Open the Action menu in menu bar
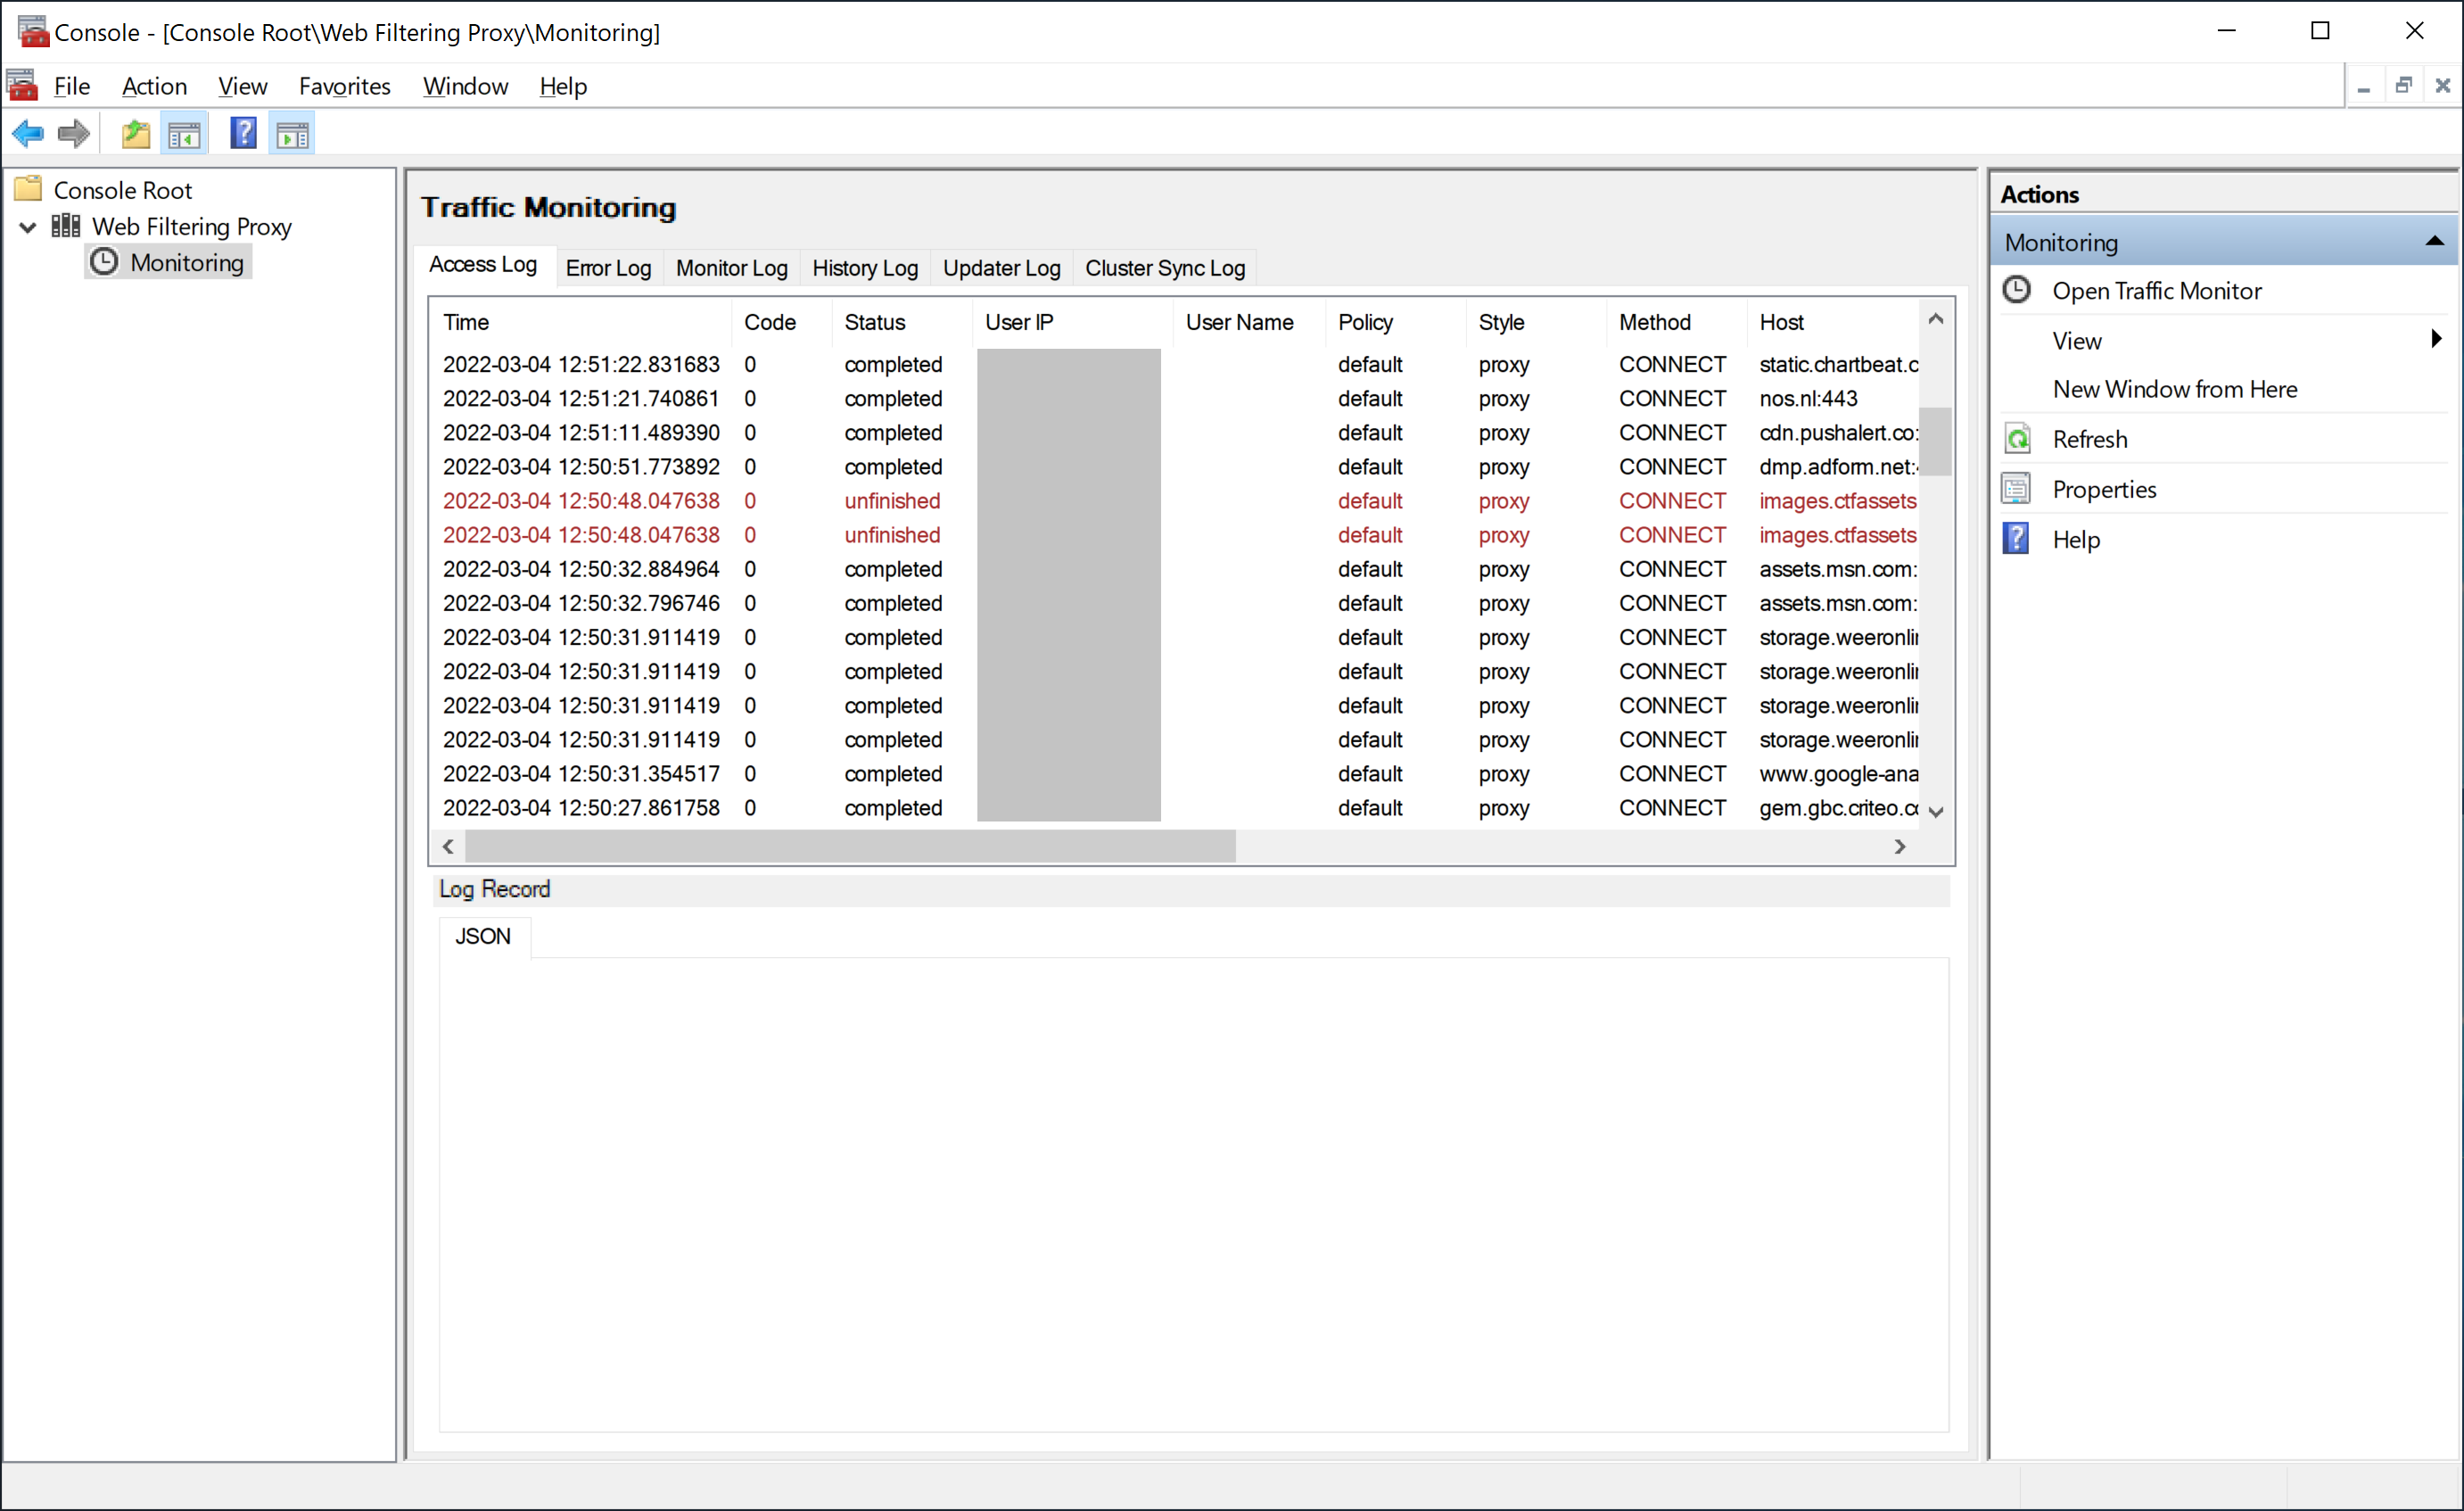The height and width of the screenshot is (1511, 2464). pos(155,87)
